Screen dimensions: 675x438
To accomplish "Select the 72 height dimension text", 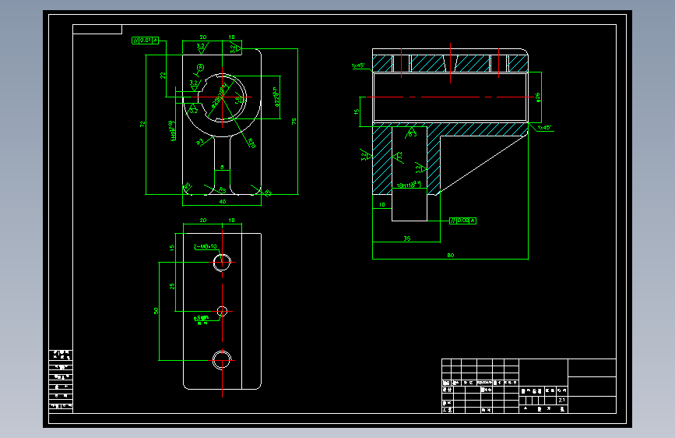I will point(142,124).
